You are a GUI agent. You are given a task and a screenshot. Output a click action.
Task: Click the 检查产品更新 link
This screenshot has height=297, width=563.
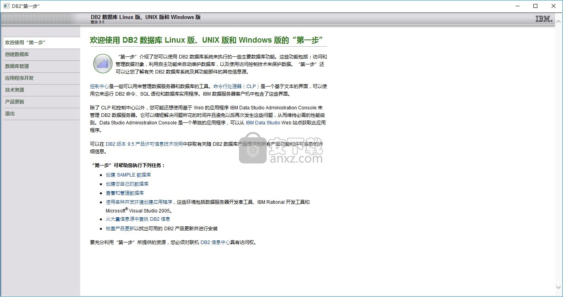(x=120, y=229)
